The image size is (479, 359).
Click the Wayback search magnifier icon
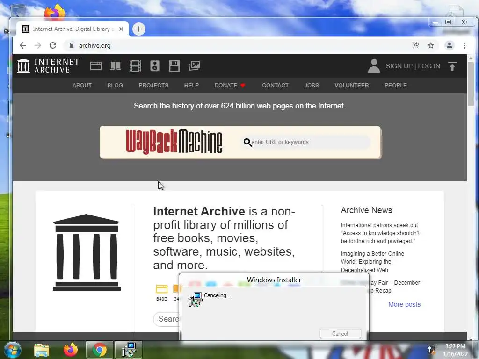pos(247,142)
